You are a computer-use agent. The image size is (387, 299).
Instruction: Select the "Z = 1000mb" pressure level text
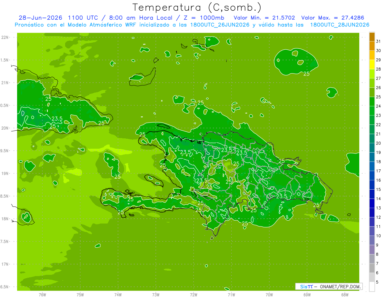coord(203,18)
